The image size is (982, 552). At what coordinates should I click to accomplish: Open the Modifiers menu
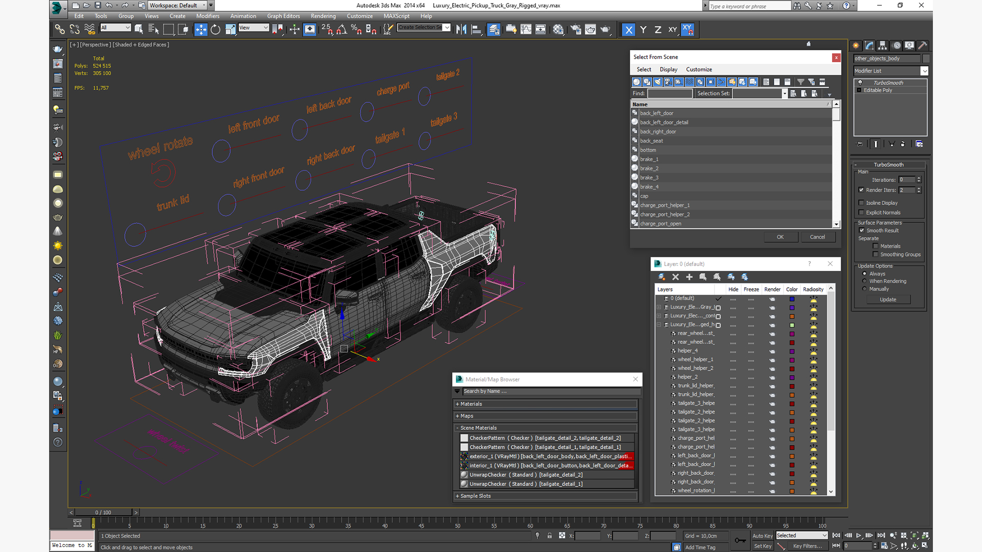click(x=208, y=16)
